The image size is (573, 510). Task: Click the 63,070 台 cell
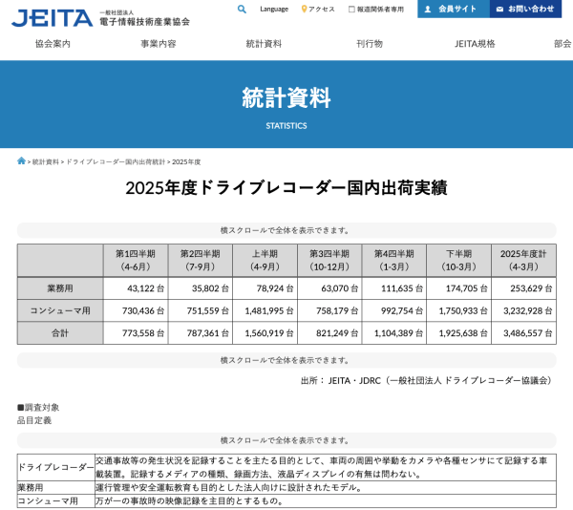pos(329,288)
